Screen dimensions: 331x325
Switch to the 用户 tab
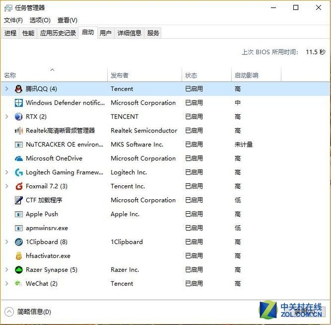pyautogui.click(x=106, y=33)
